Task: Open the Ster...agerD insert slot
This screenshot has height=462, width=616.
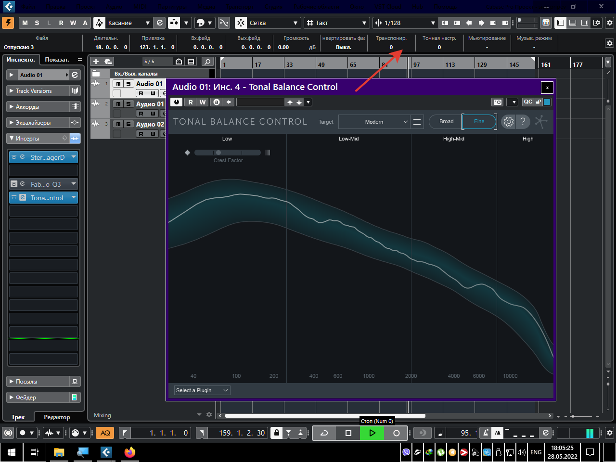Action: point(43,157)
